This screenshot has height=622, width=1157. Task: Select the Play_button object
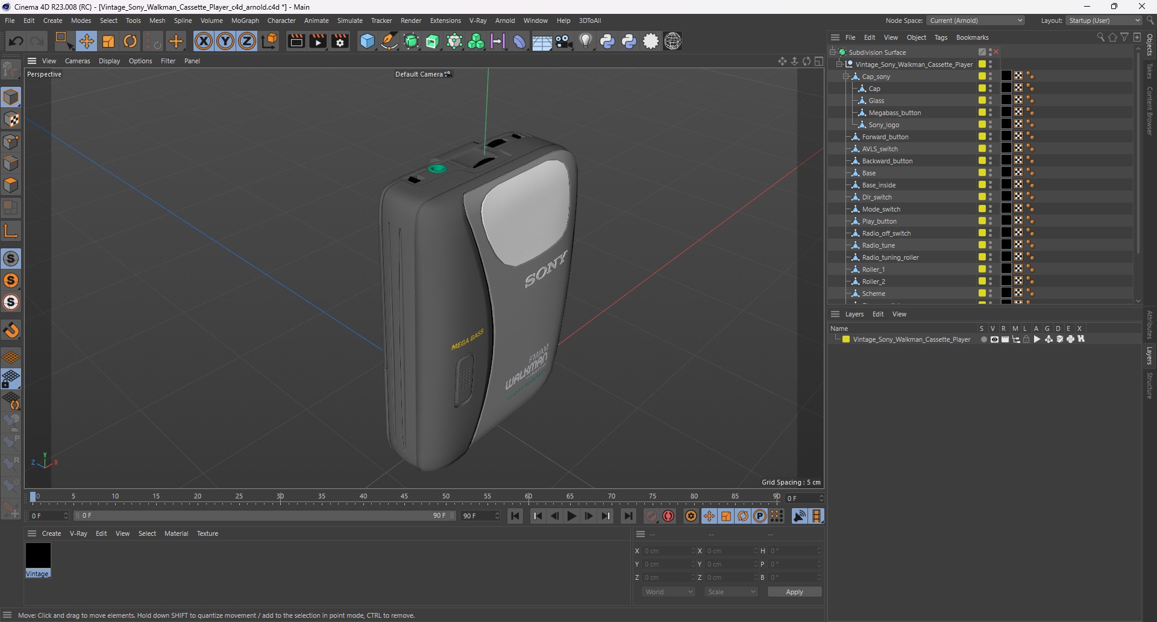(x=879, y=221)
